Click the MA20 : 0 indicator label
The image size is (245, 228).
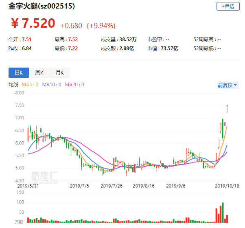[74, 85]
